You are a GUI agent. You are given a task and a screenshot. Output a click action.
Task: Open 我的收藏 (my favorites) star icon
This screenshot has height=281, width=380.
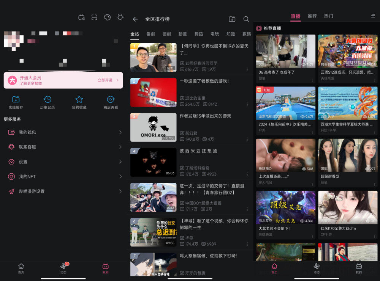click(79, 99)
